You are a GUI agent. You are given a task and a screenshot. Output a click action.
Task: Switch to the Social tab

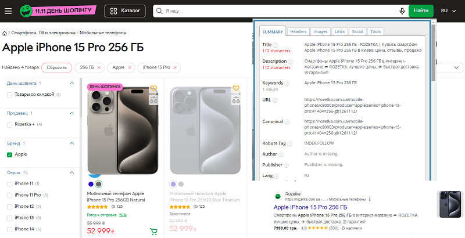pos(357,32)
